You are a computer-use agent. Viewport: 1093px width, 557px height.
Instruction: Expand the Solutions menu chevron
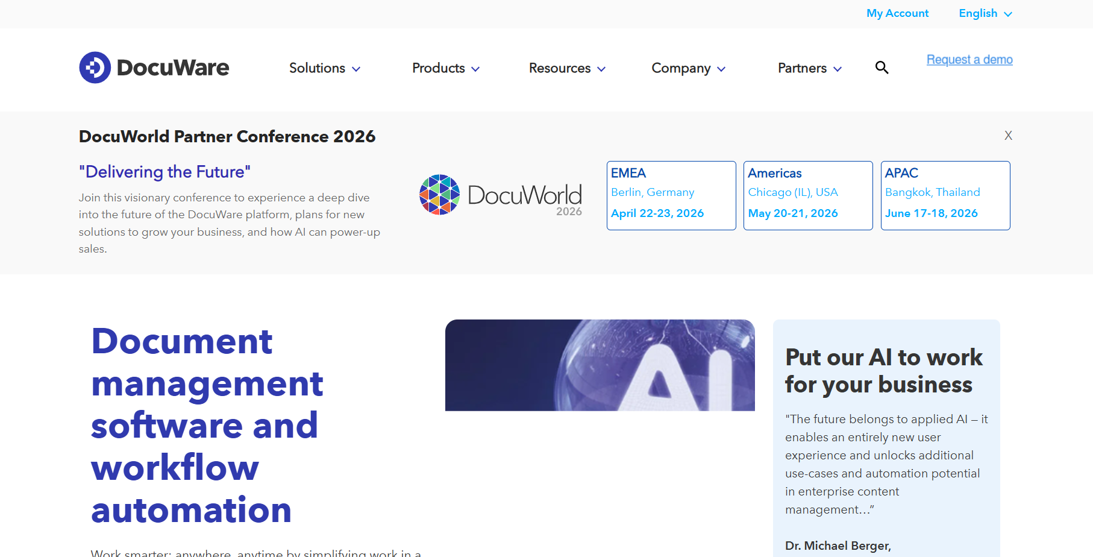356,69
